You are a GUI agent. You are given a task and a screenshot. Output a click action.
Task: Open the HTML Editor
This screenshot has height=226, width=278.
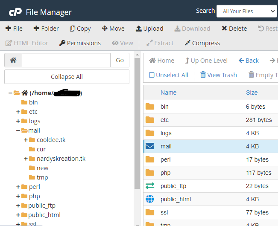click(x=27, y=43)
